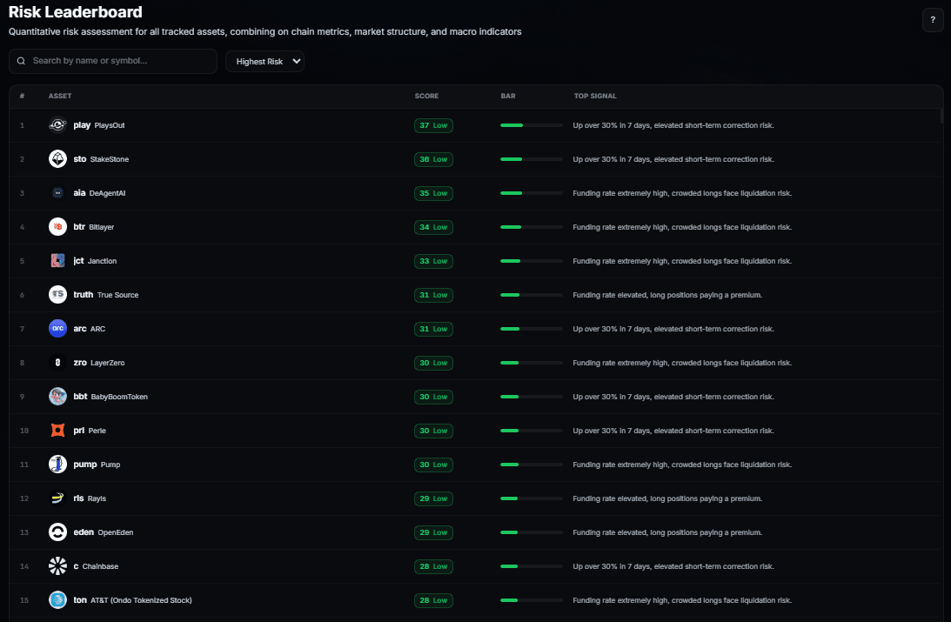Click the LayerZero token logo icon
Screen dimensions: 951x622
coord(57,363)
